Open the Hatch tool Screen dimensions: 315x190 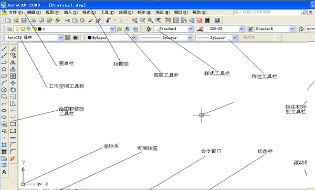[x=4, y=145]
